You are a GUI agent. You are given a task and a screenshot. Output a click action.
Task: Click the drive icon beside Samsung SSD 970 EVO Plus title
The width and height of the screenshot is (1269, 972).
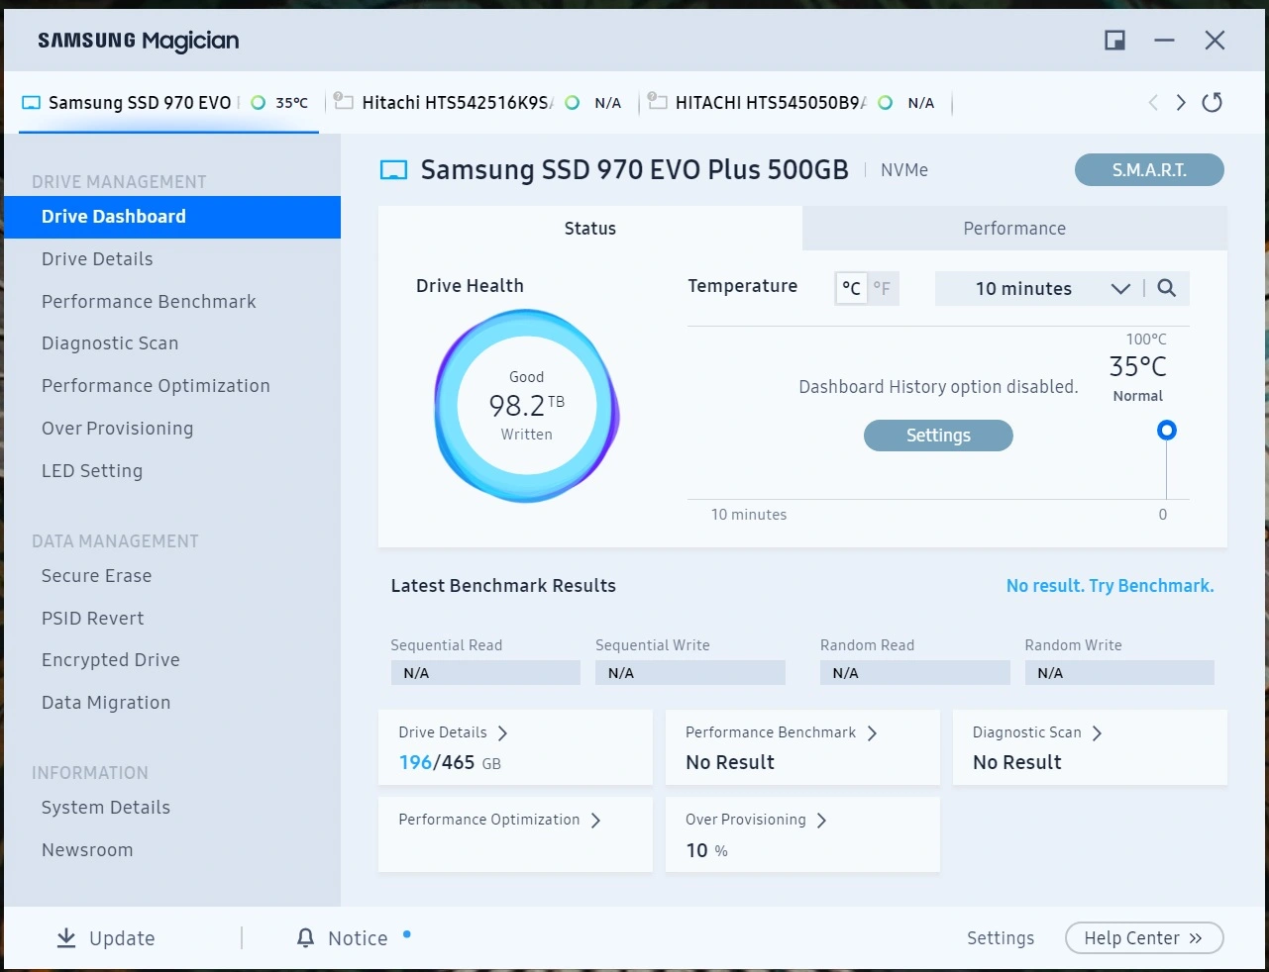pos(394,170)
